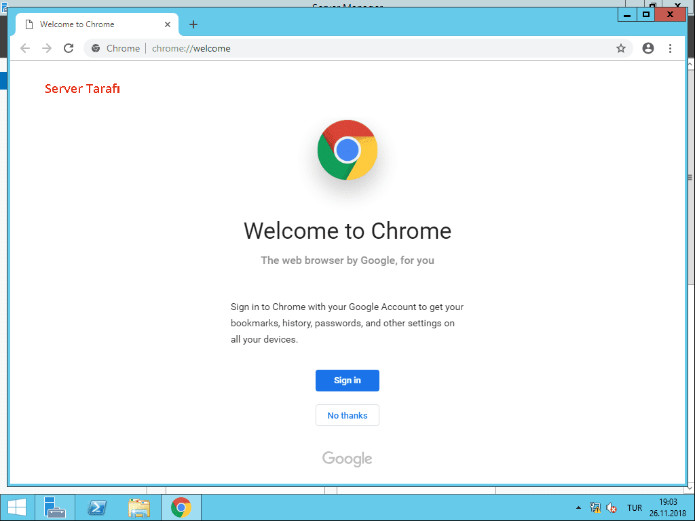Open network status tray icon
Viewport: 695px width, 521px height.
point(595,507)
